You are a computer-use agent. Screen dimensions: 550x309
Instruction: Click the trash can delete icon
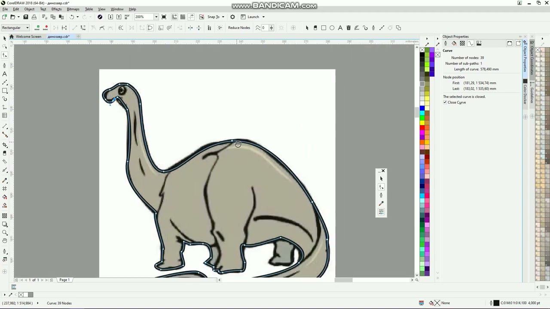coord(348,28)
